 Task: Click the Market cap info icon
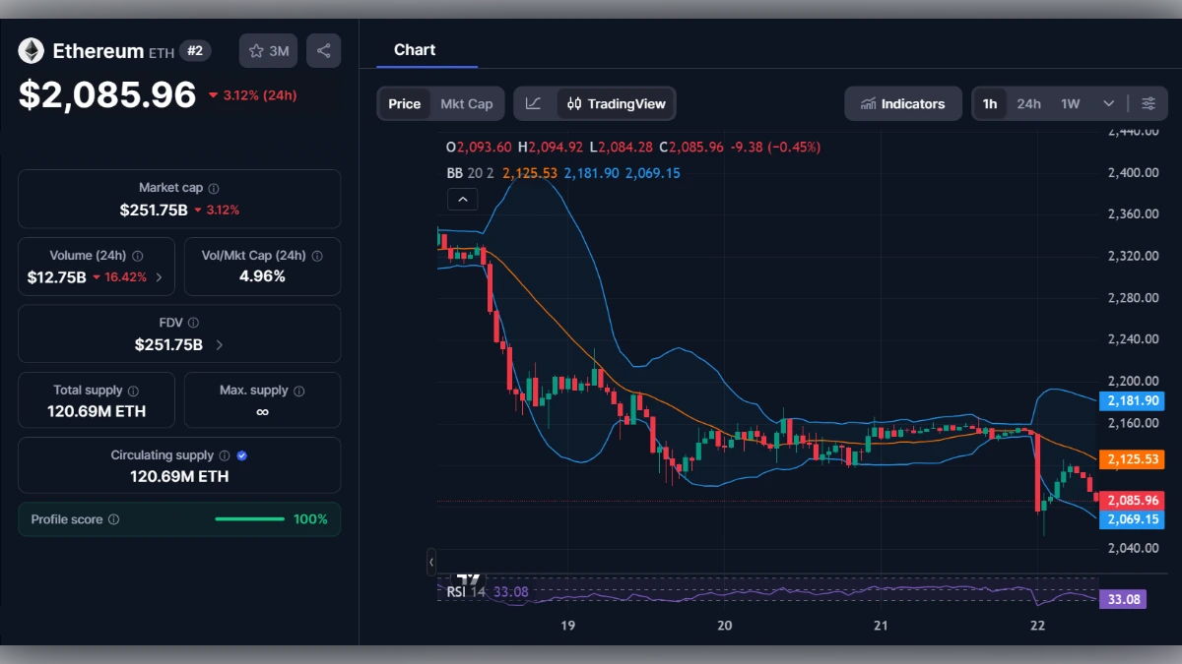coord(213,187)
